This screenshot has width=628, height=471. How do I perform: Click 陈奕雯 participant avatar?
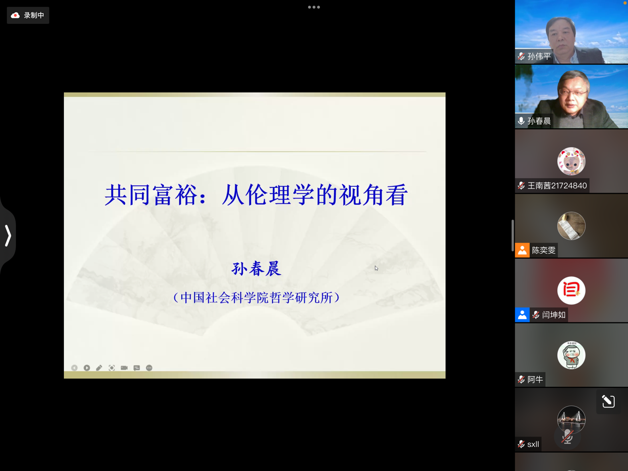pyautogui.click(x=571, y=226)
